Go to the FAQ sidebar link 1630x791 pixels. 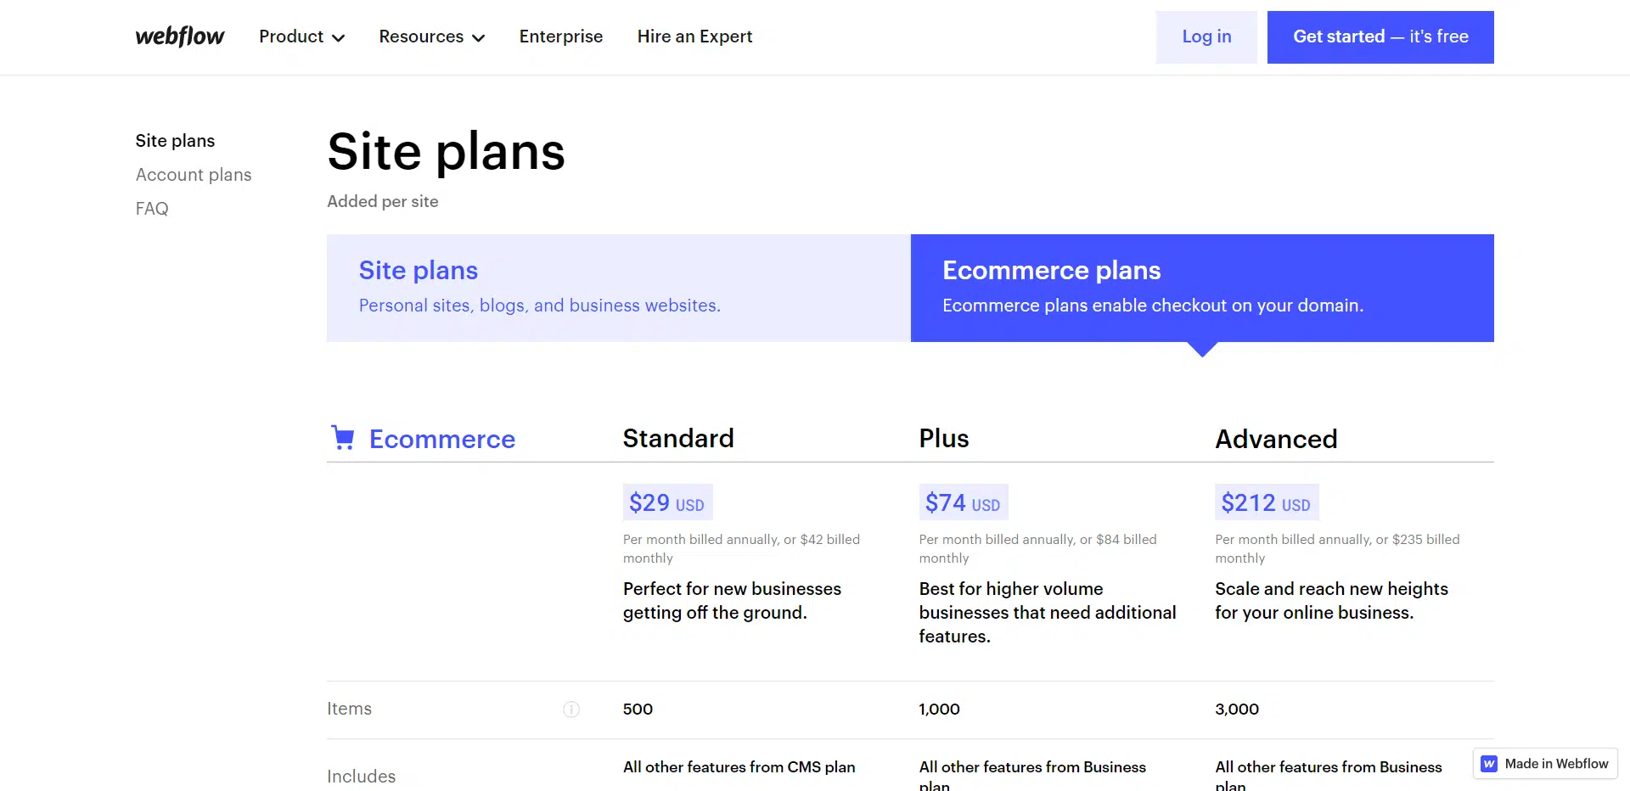pyautogui.click(x=152, y=209)
